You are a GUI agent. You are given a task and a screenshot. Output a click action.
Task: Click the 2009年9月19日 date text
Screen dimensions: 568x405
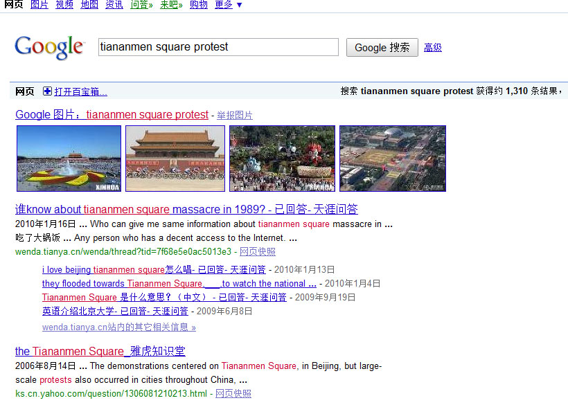325,297
